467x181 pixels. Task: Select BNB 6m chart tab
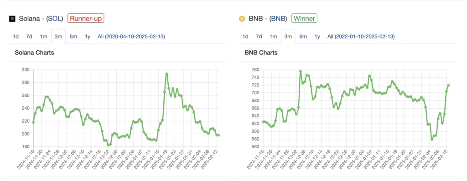pyautogui.click(x=303, y=36)
